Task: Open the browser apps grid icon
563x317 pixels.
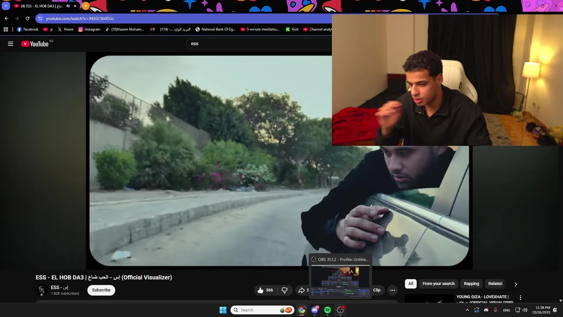Action: coord(6,29)
